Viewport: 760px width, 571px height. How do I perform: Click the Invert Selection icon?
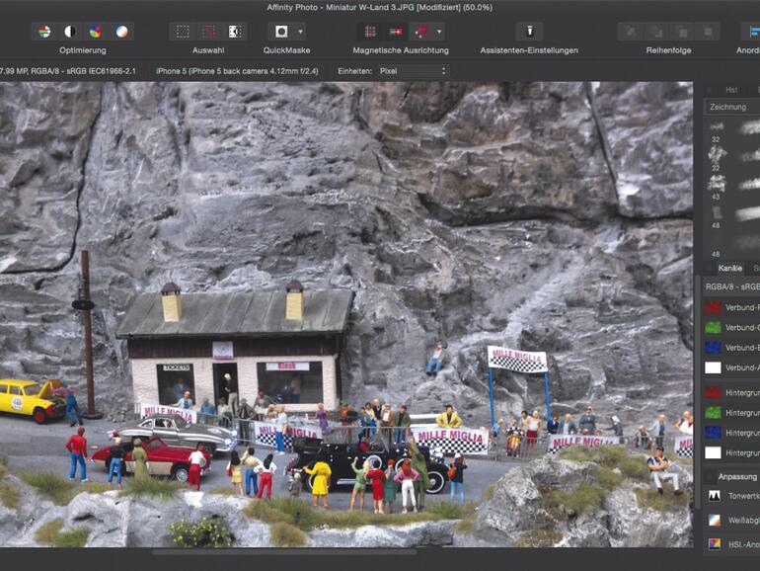pos(235,32)
